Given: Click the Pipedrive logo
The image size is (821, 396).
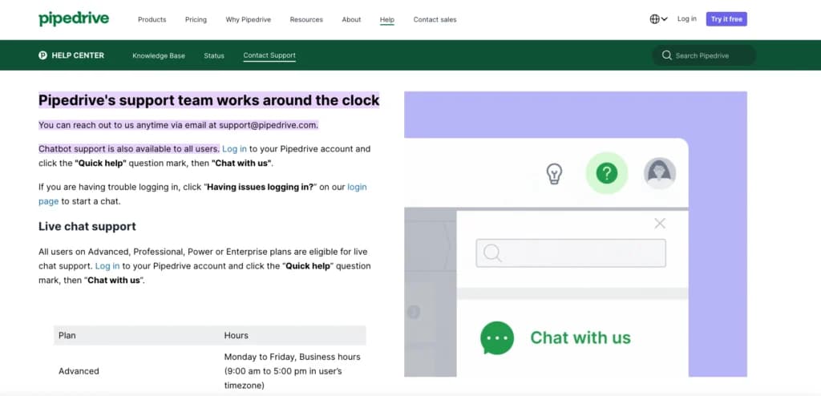Looking at the screenshot, I should tap(74, 19).
